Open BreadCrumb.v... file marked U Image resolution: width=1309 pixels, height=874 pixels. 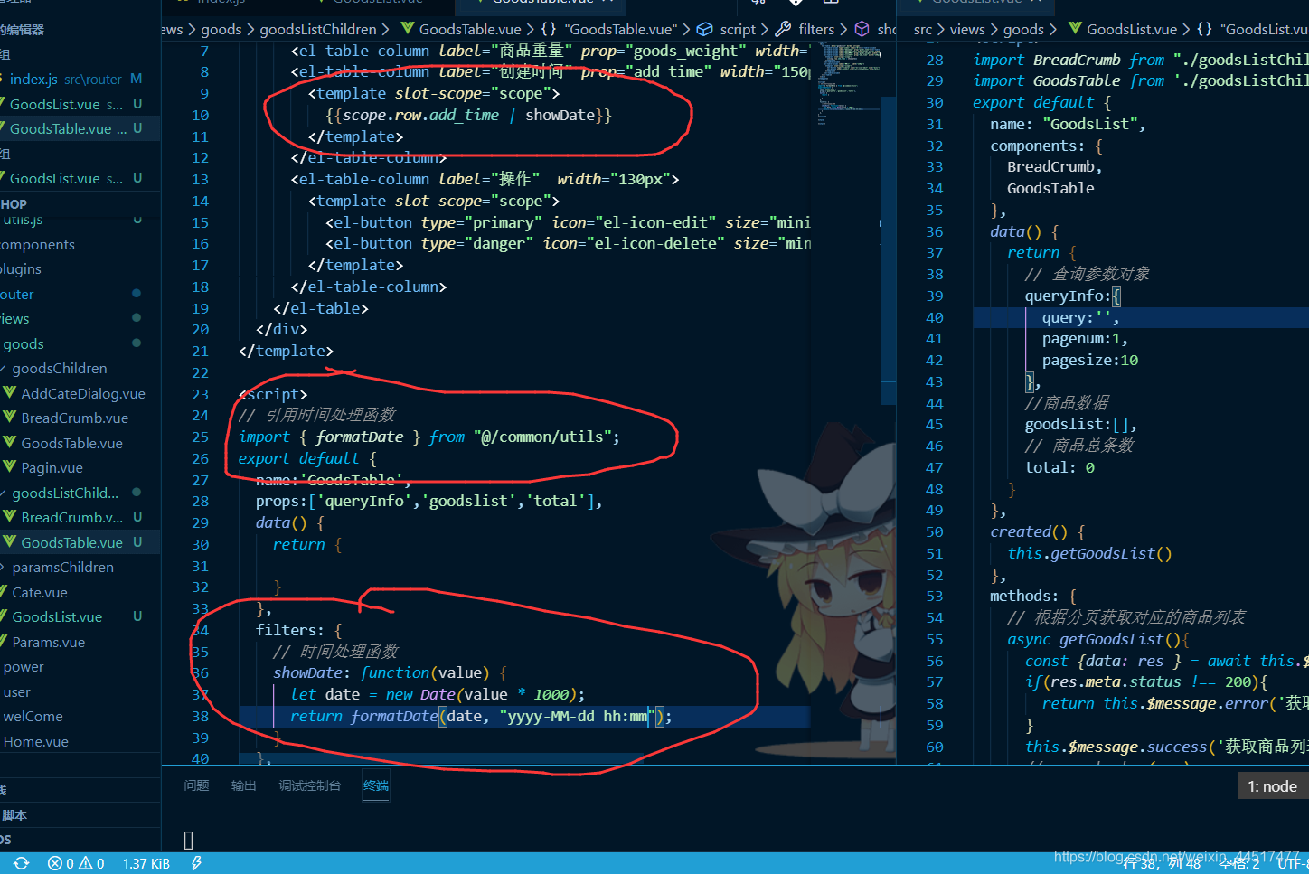tap(71, 517)
